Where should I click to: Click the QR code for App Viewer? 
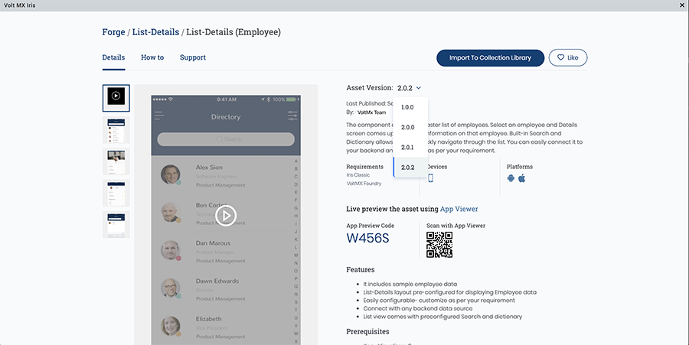click(439, 245)
